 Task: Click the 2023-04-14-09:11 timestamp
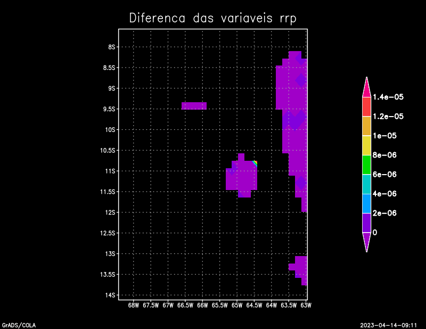coord(388,324)
